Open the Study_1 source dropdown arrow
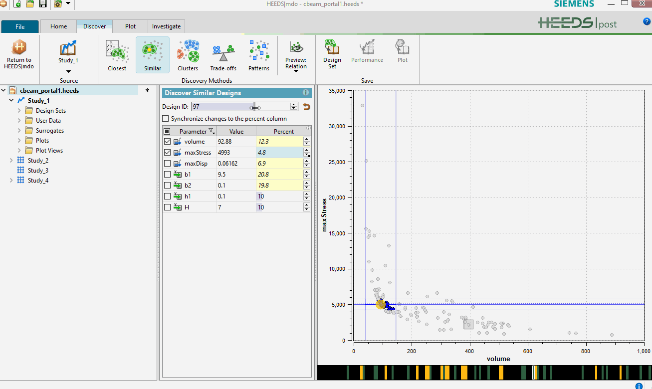The height and width of the screenshot is (389, 652). (x=69, y=71)
